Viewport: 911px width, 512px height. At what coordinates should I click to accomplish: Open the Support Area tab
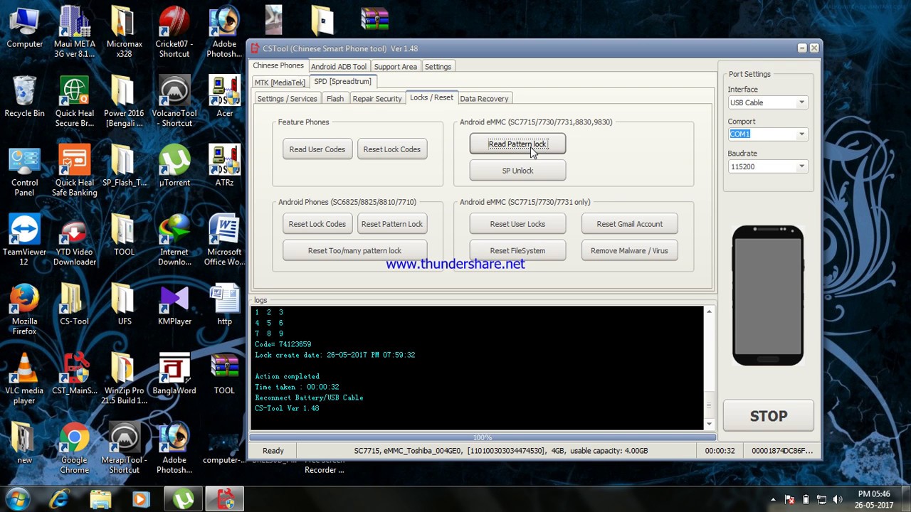coord(396,66)
